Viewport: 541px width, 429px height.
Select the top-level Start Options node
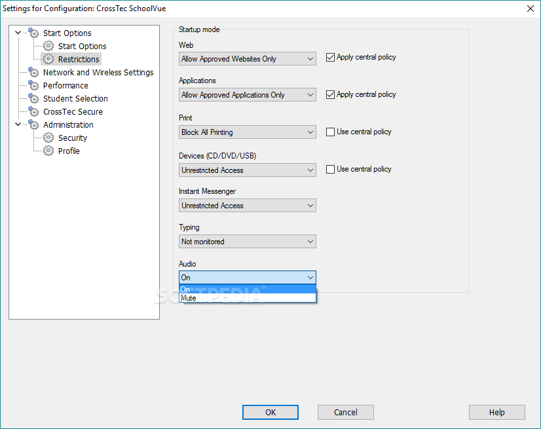(x=67, y=33)
